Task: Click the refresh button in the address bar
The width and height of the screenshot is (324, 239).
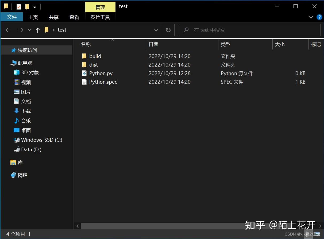Action: click(168, 30)
